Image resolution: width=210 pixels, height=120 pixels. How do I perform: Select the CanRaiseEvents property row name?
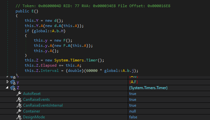pyautogui.click(x=36, y=100)
